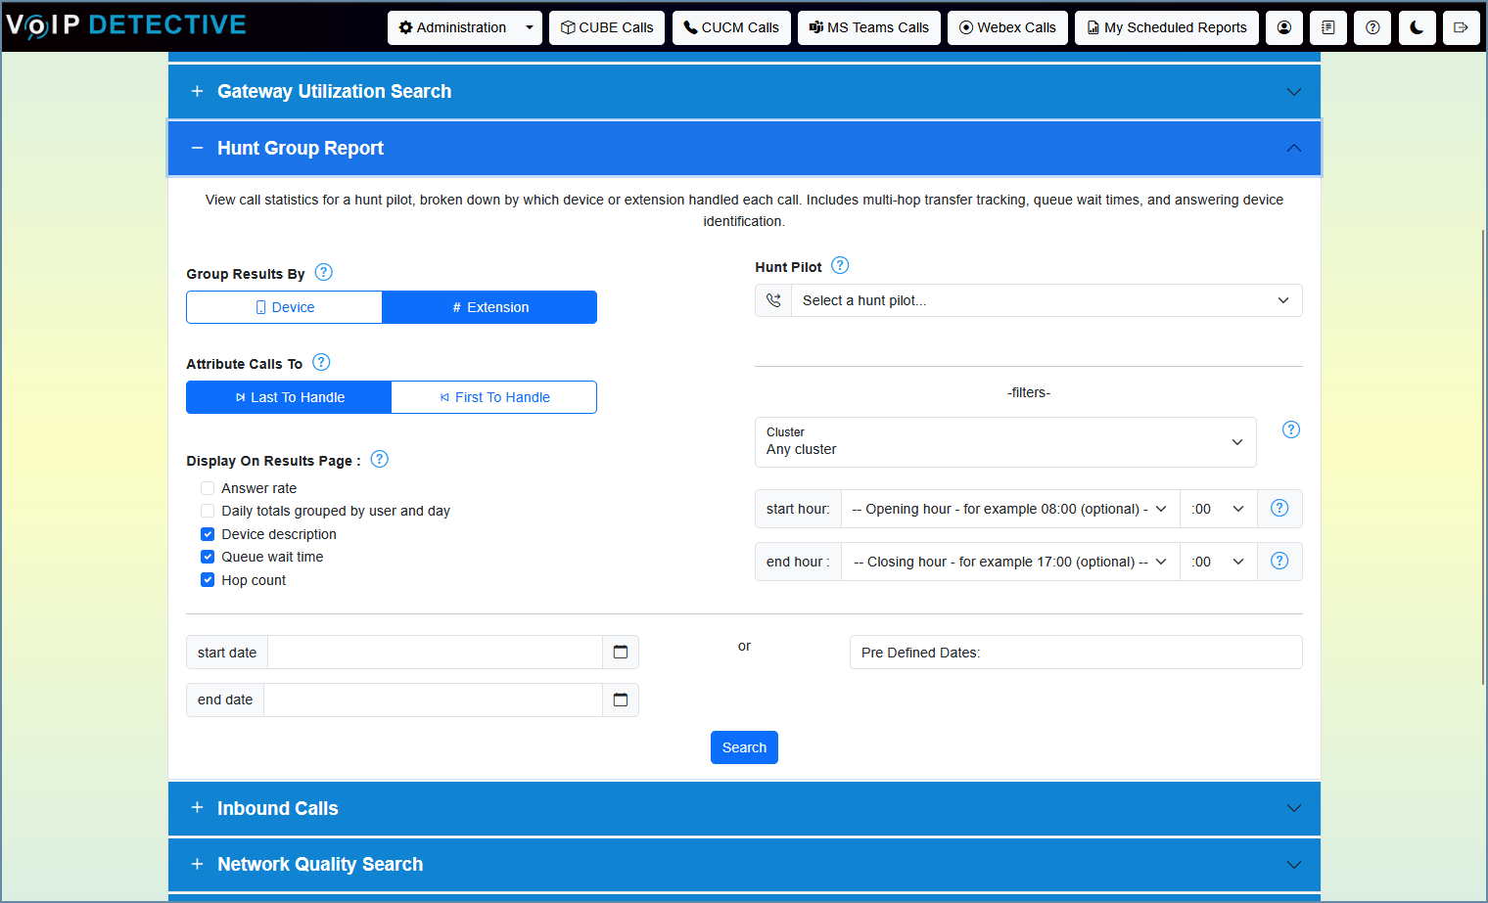
Task: Click the help icon beside the Cluster filter
Action: [1291, 429]
